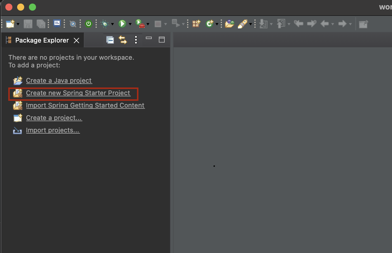This screenshot has height=253, width=392.
Task: Click Import Spring Getting Started Content link
Action: (x=85, y=105)
